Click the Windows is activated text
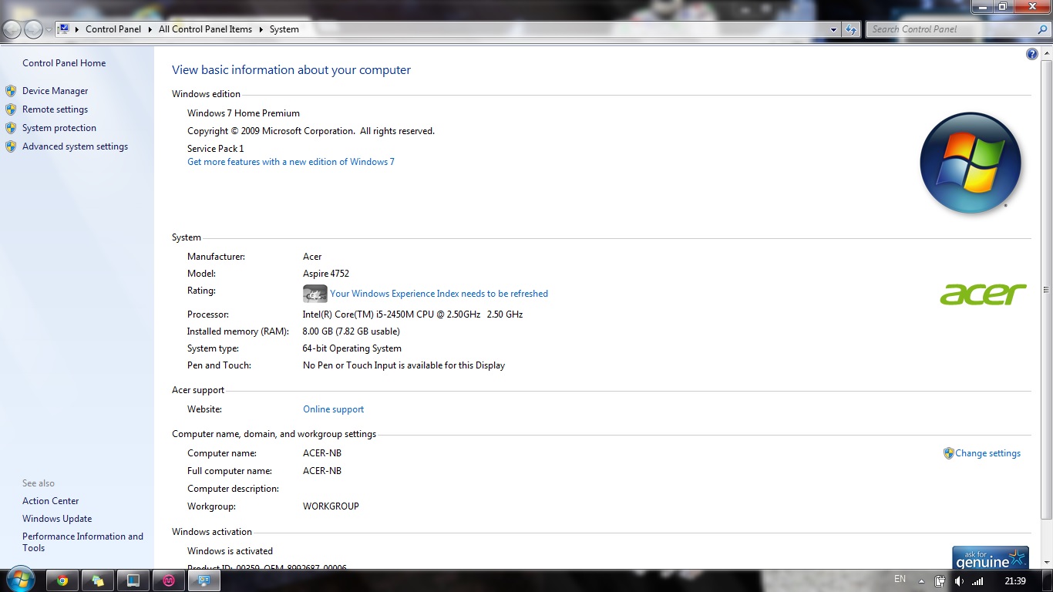Viewport: 1053px width, 592px height. point(230,551)
